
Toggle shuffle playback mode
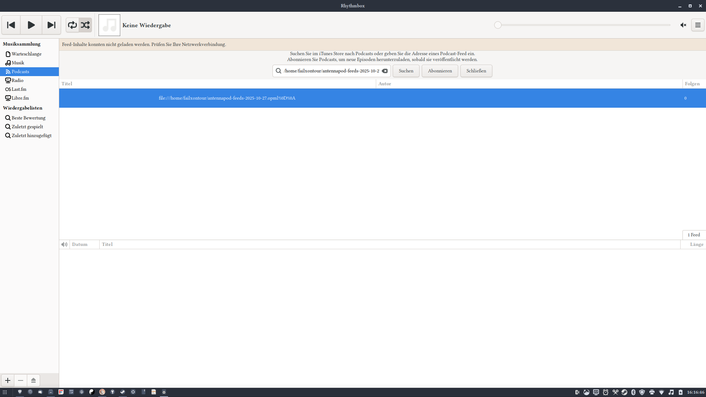[x=85, y=25]
